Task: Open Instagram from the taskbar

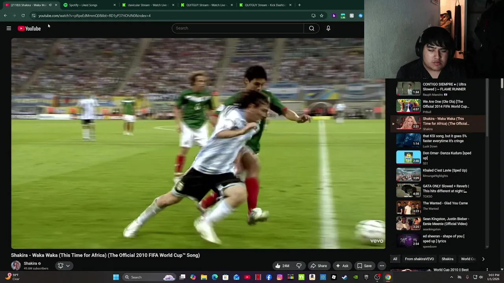Action: 280,277
